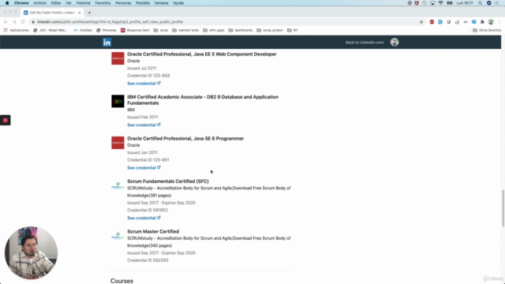Open See credential for Java EE 5 Web Component
The image size is (505, 284).
coord(144,84)
